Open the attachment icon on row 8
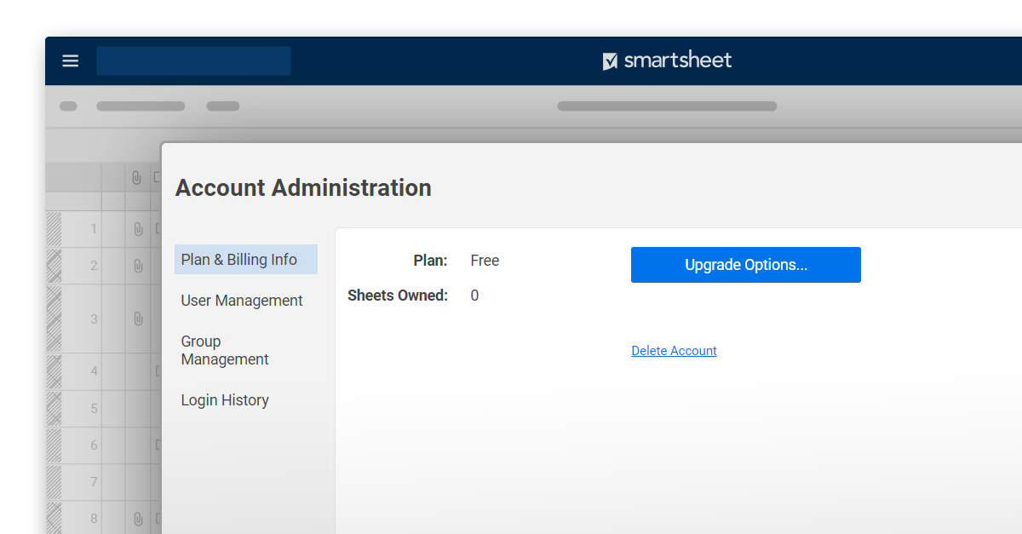This screenshot has width=1022, height=534. coord(137,519)
